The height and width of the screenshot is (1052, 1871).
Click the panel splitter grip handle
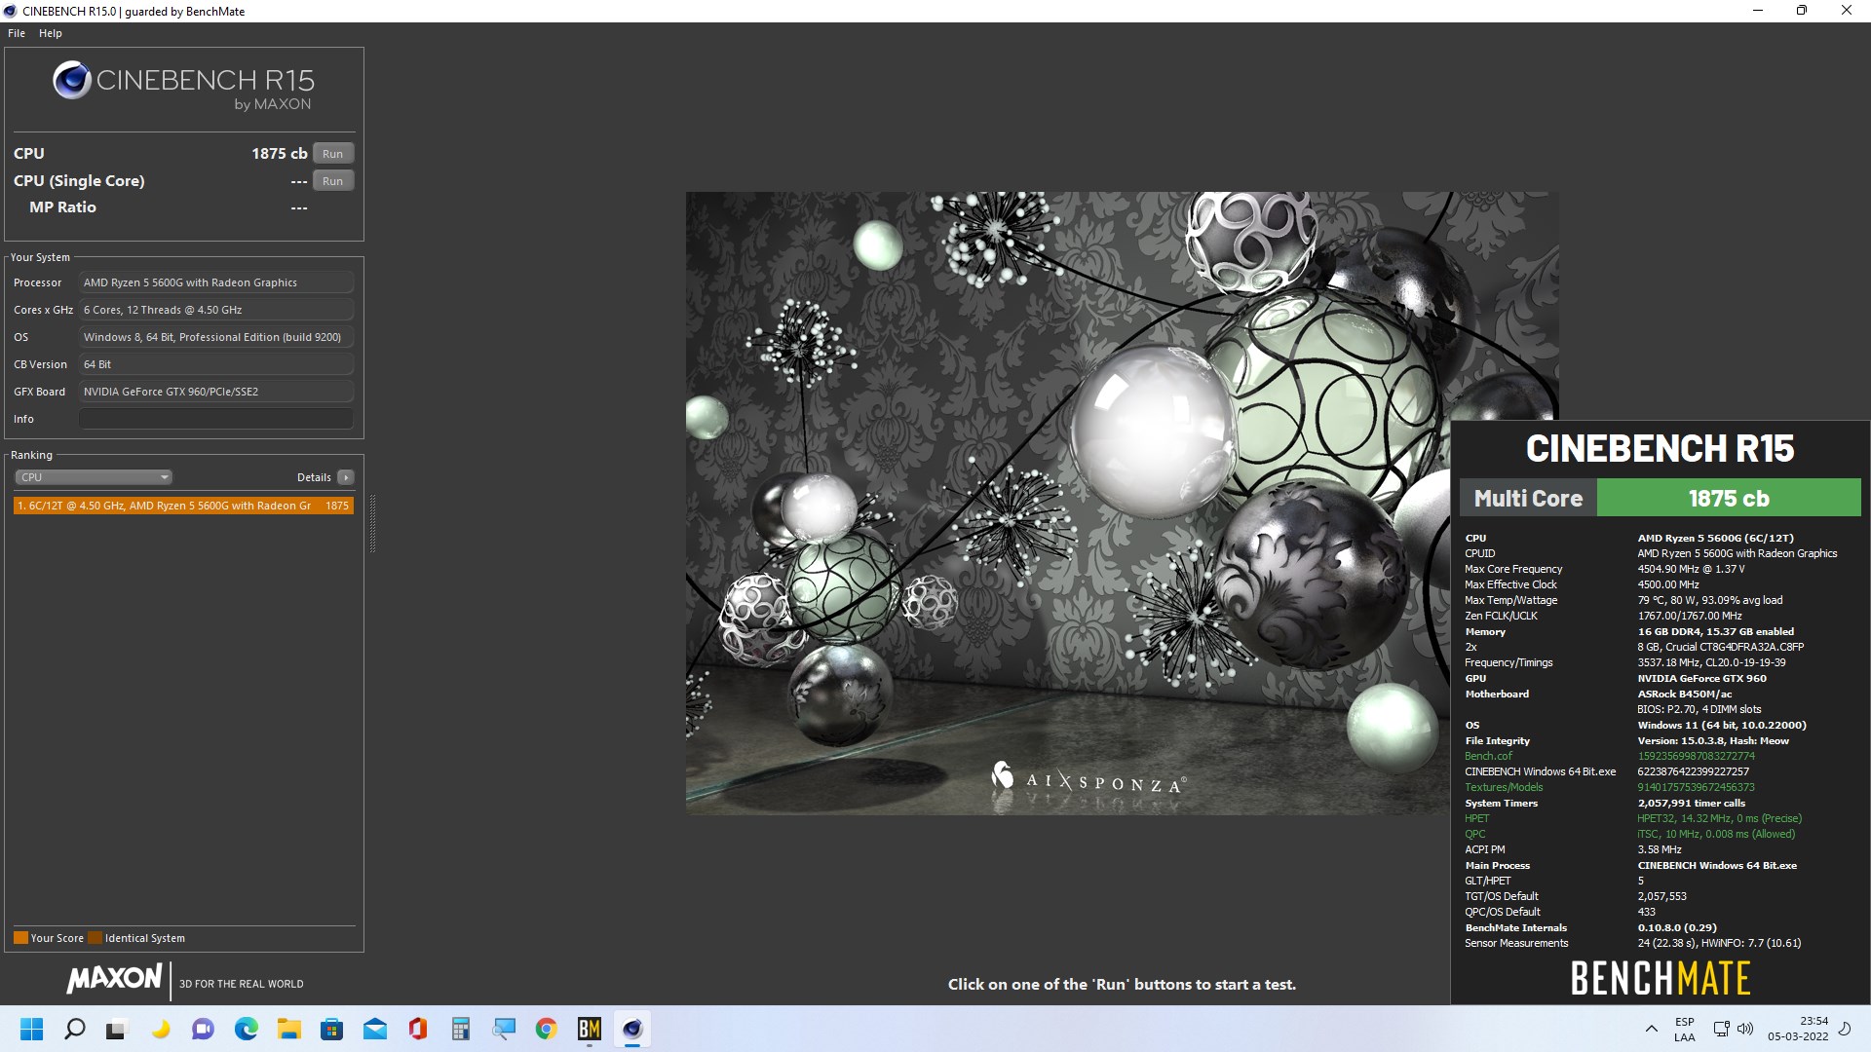(372, 523)
